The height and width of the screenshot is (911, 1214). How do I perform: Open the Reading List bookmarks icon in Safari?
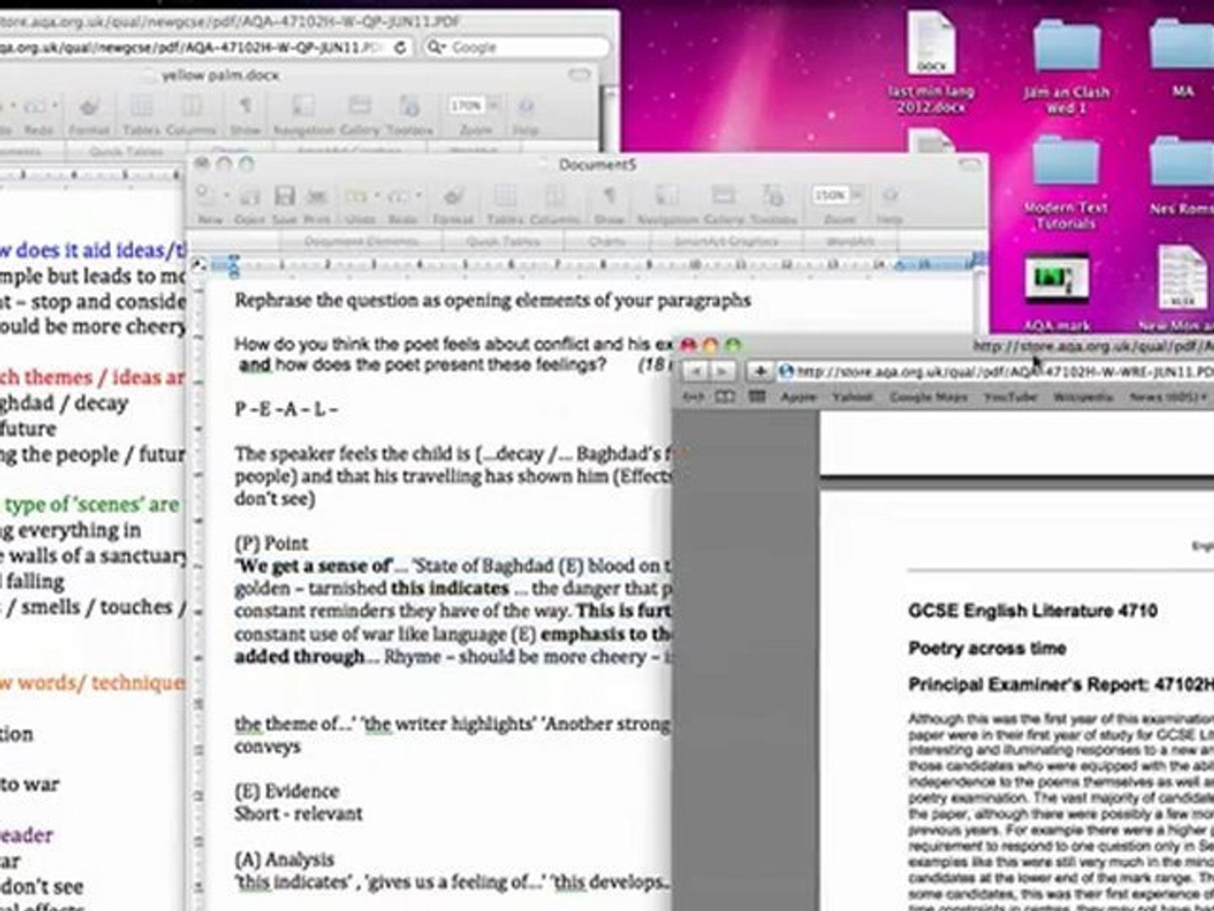(724, 396)
